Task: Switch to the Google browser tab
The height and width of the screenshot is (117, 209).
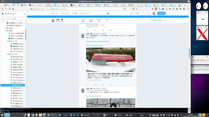Action: pos(123,5)
